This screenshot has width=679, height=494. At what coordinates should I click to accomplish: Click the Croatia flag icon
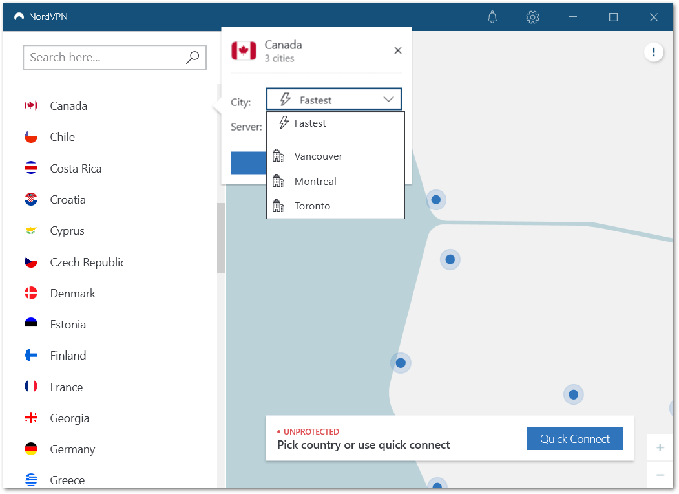(x=31, y=199)
